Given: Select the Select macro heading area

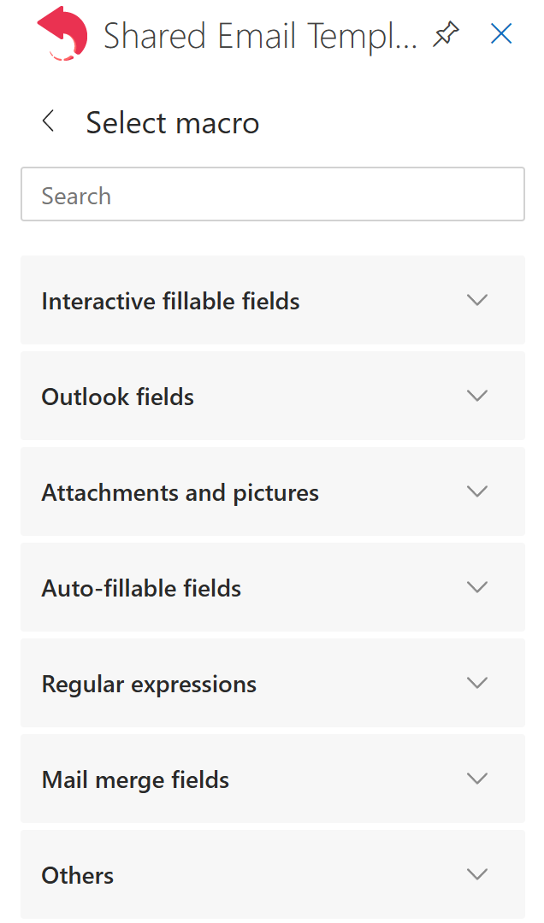Looking at the screenshot, I should [171, 122].
